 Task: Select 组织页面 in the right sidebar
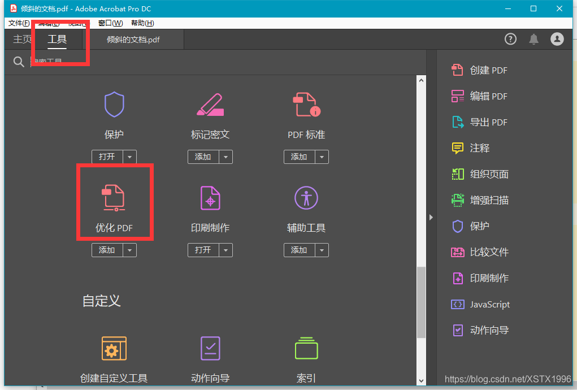pyautogui.click(x=480, y=174)
